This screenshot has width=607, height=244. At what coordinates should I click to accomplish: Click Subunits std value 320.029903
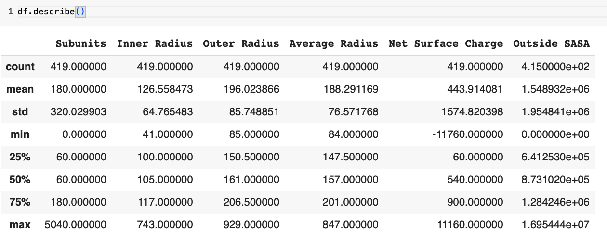coord(79,112)
